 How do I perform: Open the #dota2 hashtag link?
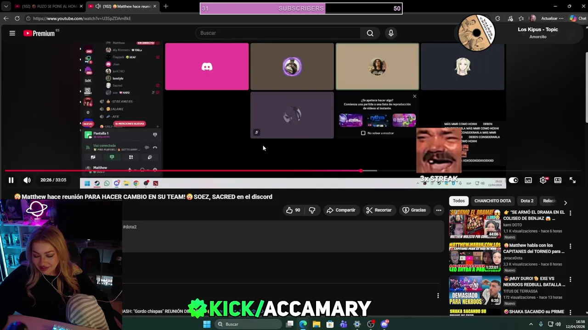click(130, 227)
